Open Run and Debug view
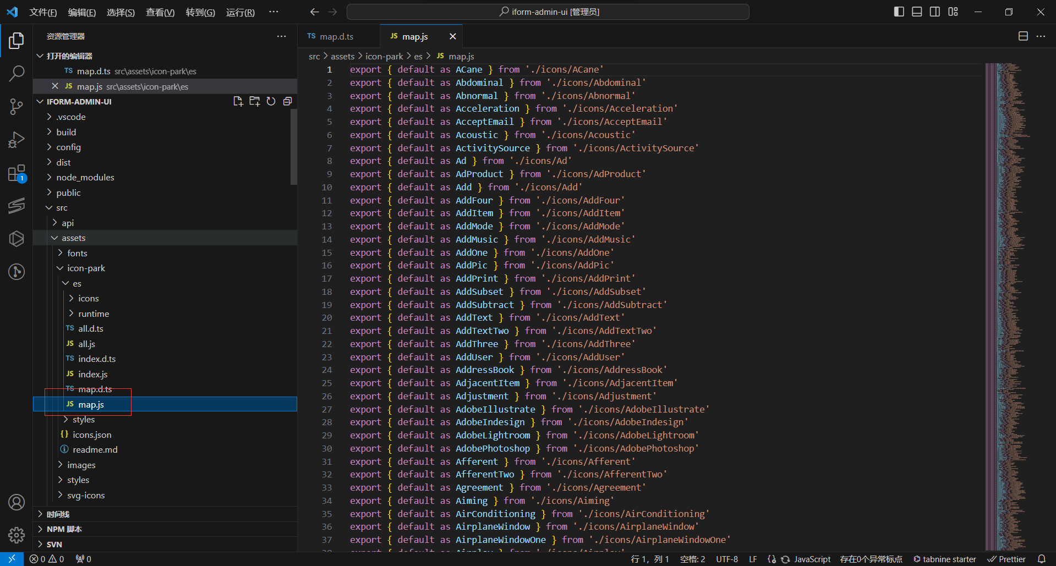This screenshot has height=566, width=1056. (x=17, y=140)
